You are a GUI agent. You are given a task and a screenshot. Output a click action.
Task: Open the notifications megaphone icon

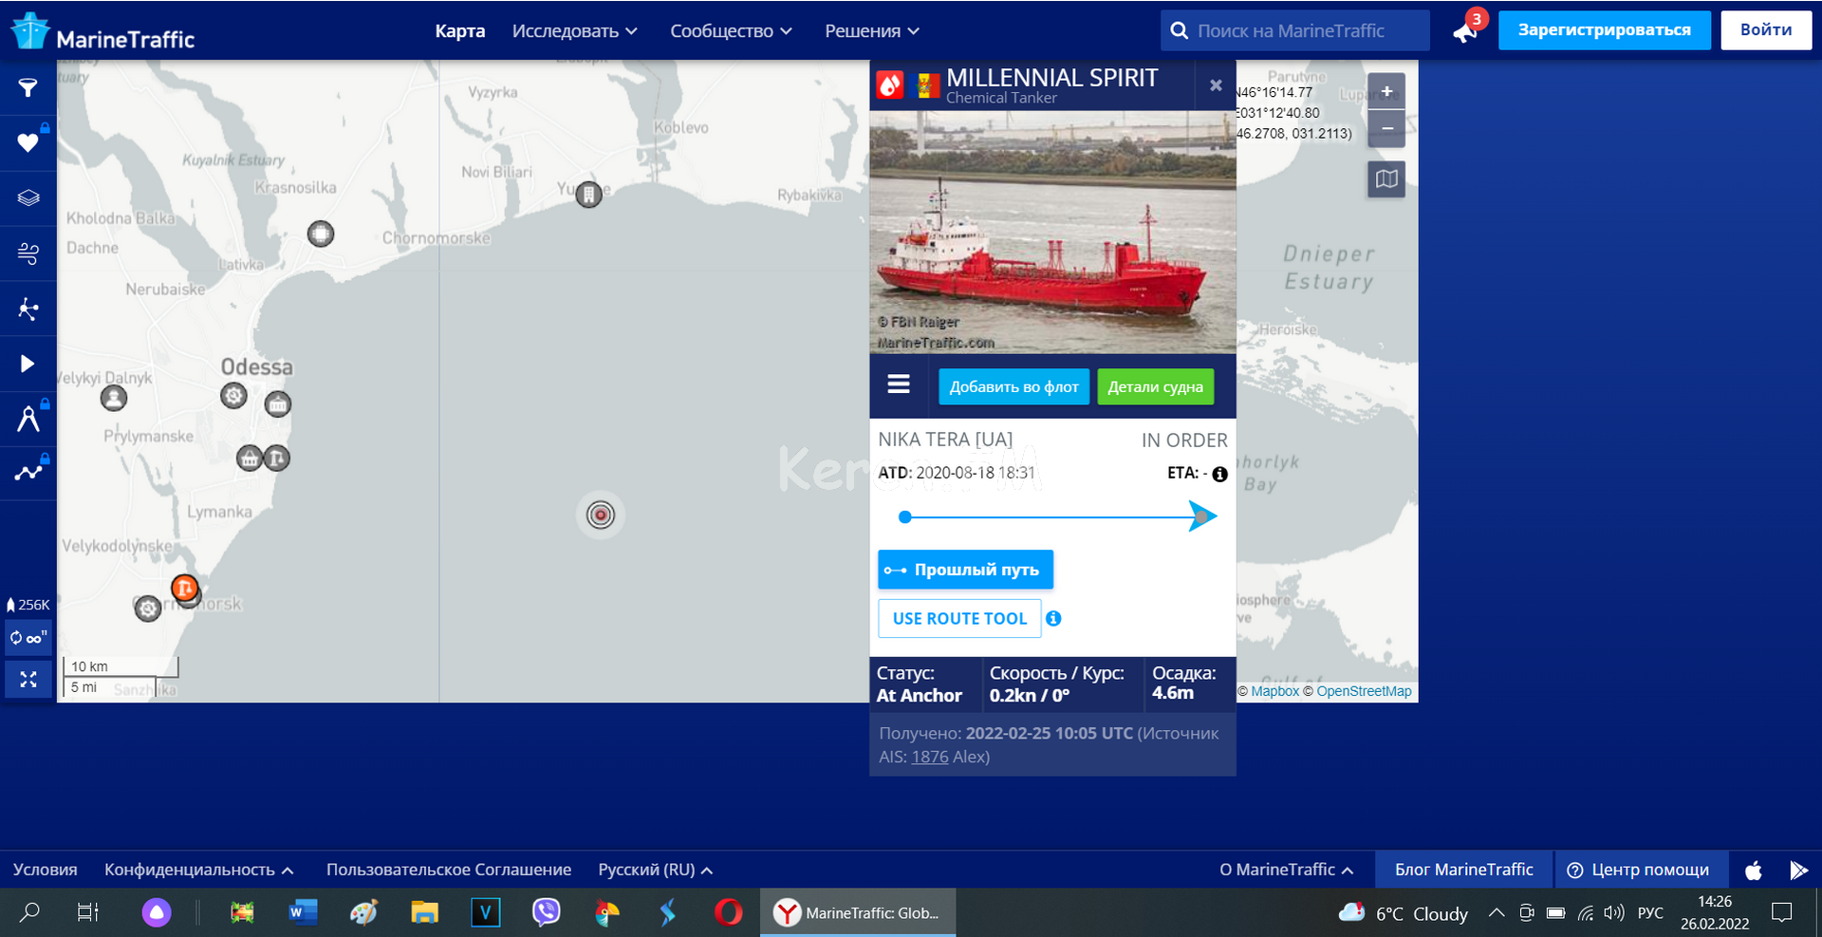pos(1464,32)
